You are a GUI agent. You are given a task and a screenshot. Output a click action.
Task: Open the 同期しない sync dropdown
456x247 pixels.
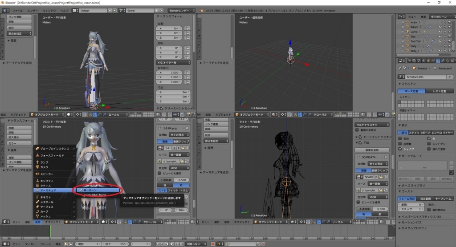(196, 244)
